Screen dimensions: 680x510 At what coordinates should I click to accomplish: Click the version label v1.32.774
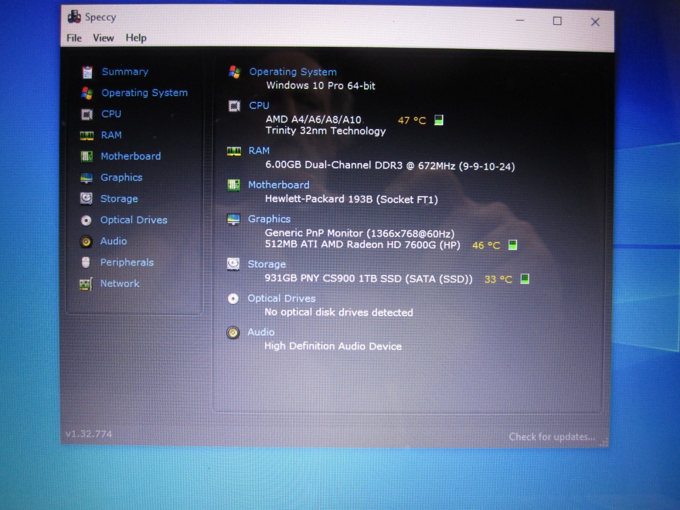(89, 434)
